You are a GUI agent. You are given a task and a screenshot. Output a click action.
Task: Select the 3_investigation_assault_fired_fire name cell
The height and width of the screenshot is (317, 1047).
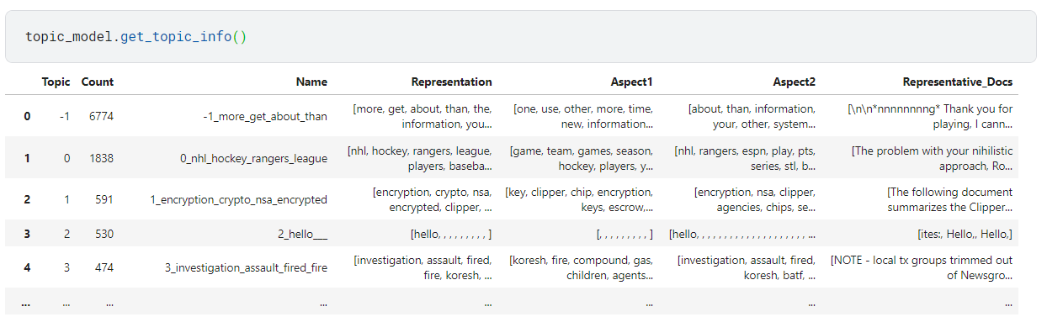click(247, 267)
